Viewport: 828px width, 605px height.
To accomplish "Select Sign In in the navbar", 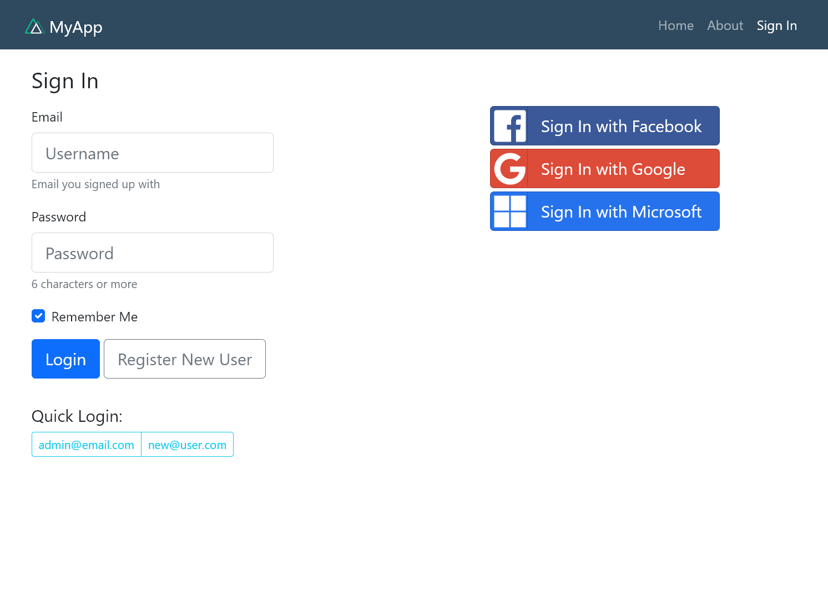I will point(776,26).
